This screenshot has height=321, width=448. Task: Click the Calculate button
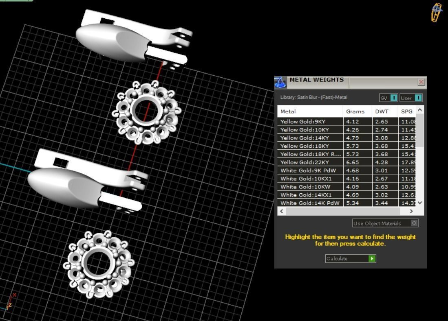click(351, 259)
